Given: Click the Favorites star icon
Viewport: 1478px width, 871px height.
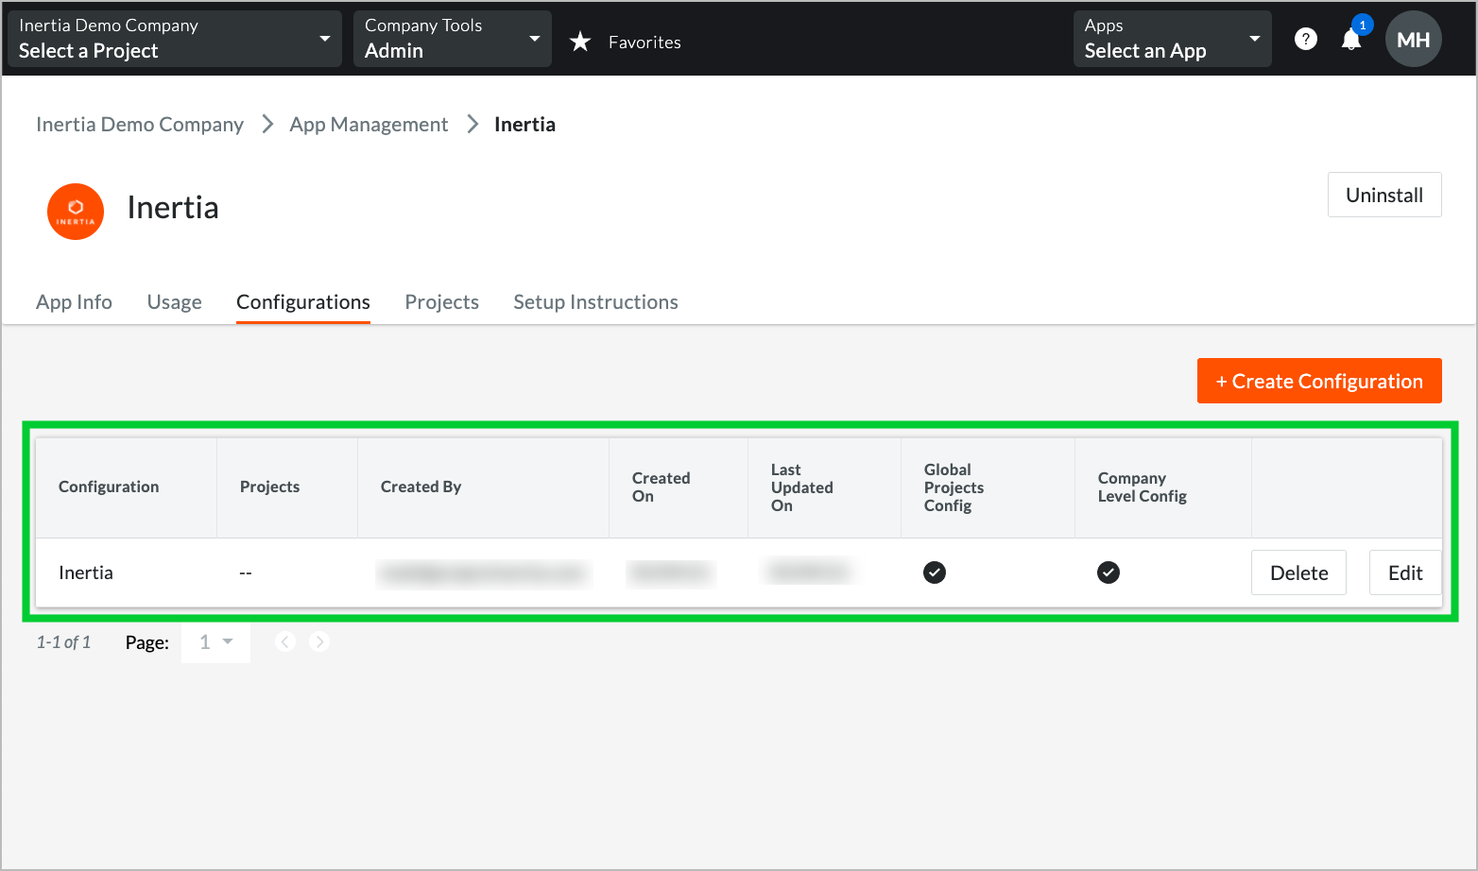Looking at the screenshot, I should pos(580,42).
